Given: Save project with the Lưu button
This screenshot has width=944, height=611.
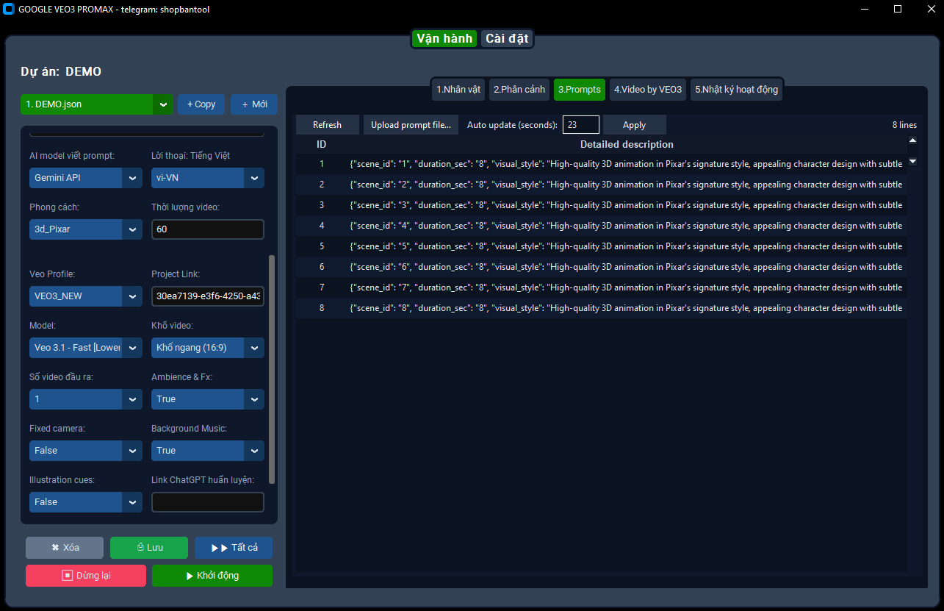Looking at the screenshot, I should point(149,548).
